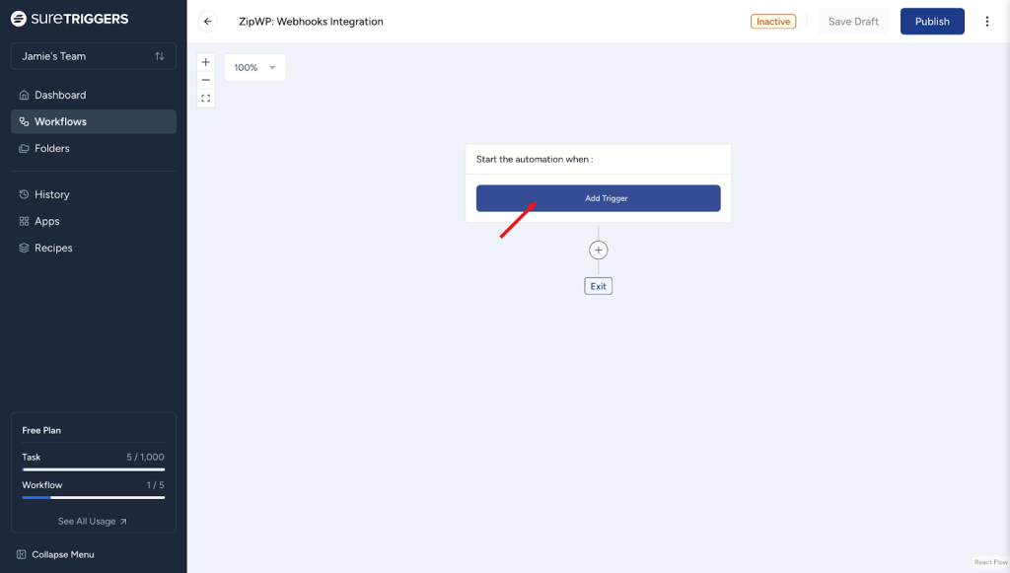Click the SureTriggers logo
This screenshot has height=573, width=1010.
[69, 19]
